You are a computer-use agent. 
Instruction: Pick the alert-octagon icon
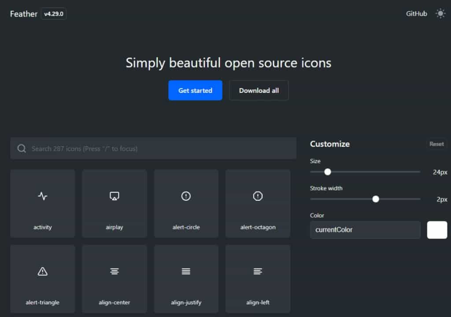pyautogui.click(x=258, y=203)
